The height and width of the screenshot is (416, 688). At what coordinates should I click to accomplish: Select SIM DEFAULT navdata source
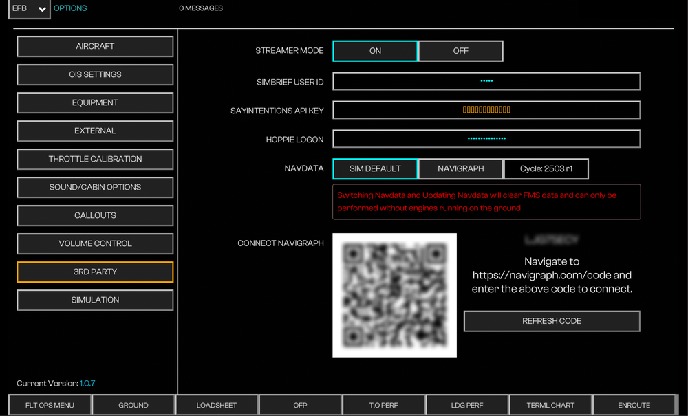click(x=375, y=168)
